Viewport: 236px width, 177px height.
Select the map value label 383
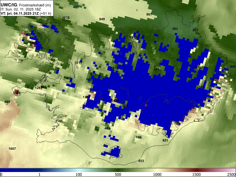pos(175,29)
